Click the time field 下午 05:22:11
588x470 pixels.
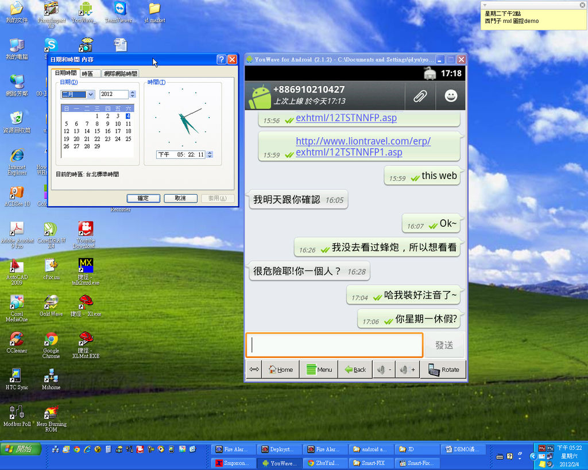click(x=181, y=154)
